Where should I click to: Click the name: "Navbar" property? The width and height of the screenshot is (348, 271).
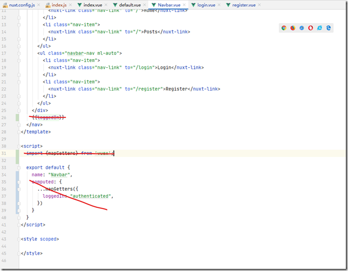[52, 175]
